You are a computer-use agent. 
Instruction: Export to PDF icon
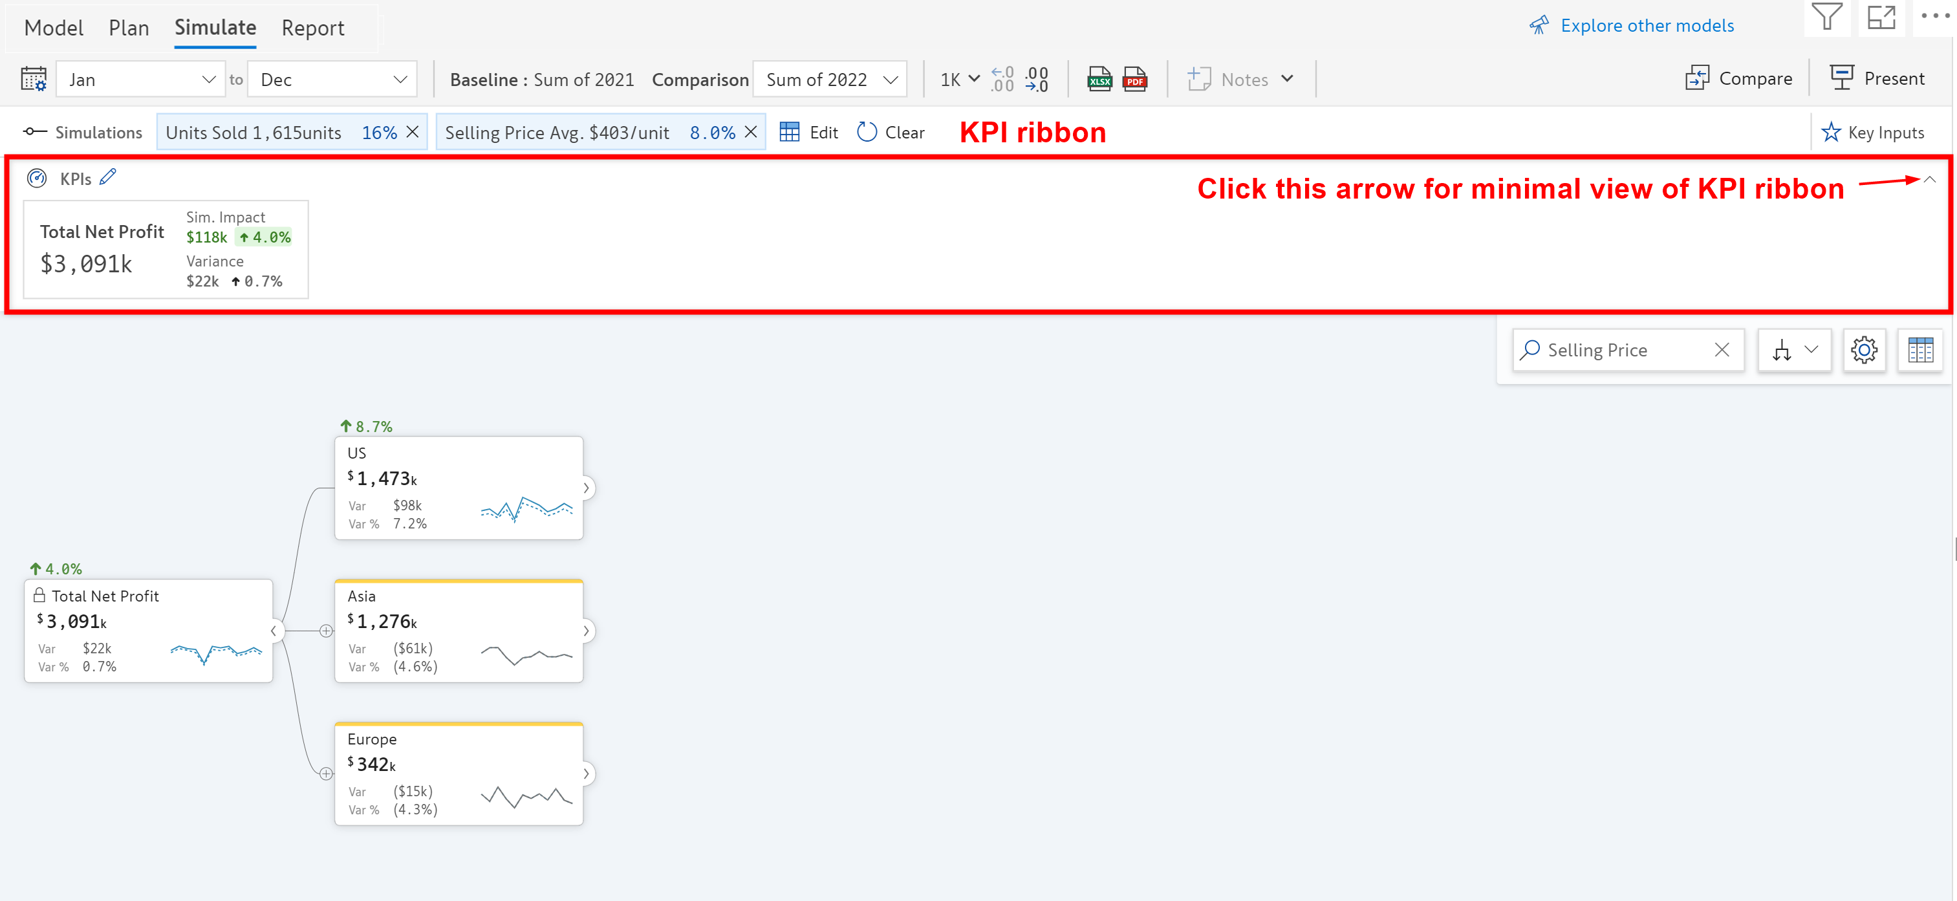coord(1134,79)
